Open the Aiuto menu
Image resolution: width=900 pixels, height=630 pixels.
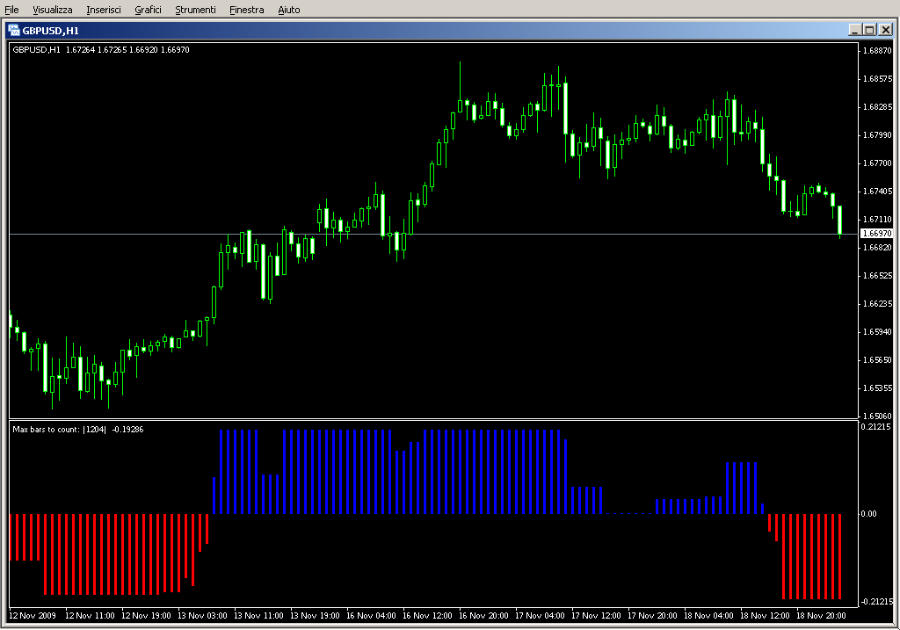click(x=288, y=10)
